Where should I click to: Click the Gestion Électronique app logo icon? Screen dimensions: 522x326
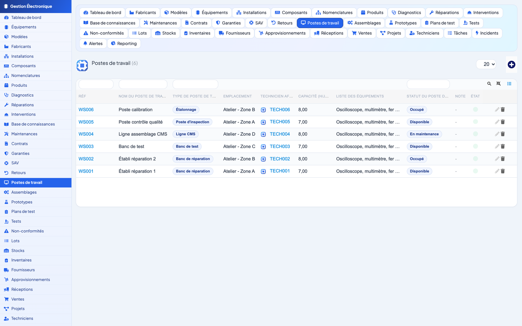pyautogui.click(x=6, y=6)
